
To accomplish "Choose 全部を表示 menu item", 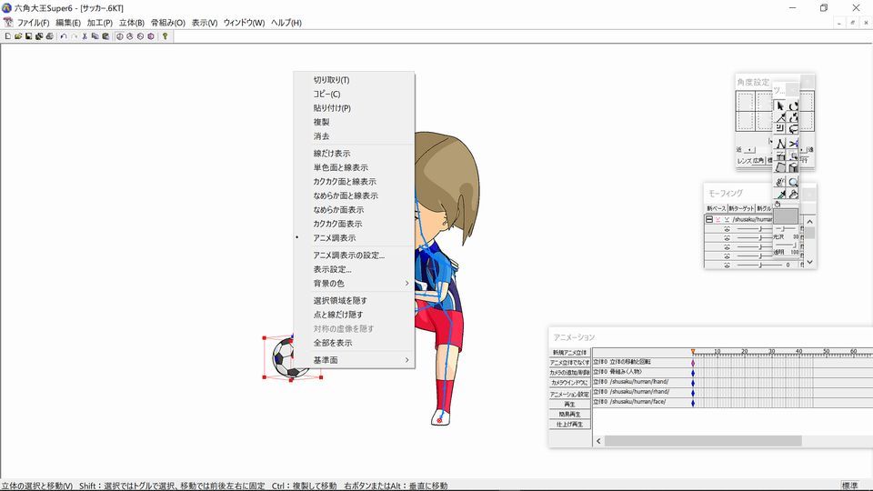I will tap(354, 343).
